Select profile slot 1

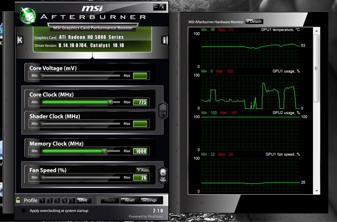[43, 200]
